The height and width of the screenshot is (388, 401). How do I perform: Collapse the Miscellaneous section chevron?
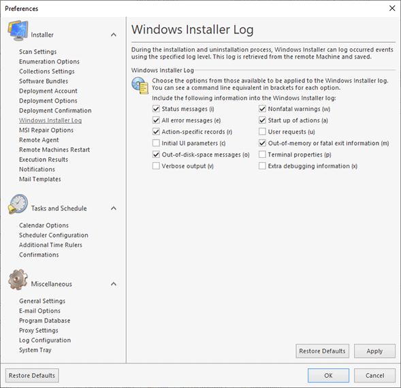point(114,284)
